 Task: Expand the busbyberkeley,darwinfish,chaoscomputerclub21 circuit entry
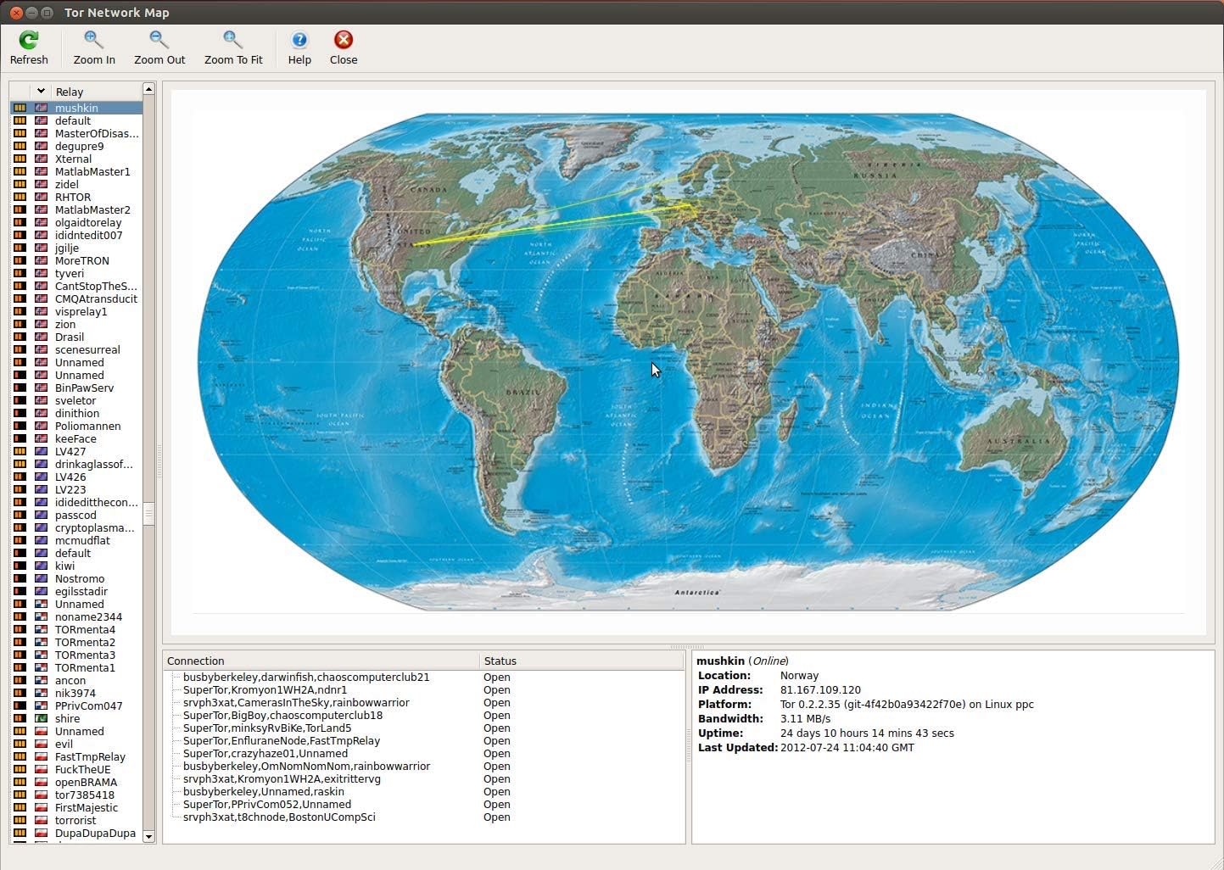[x=176, y=678]
